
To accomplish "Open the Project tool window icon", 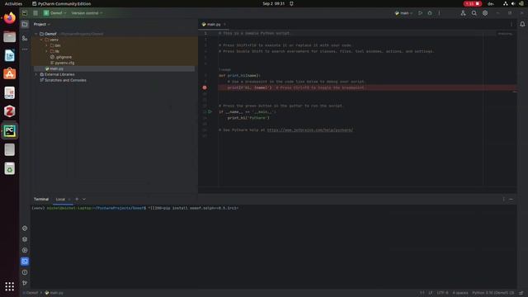I will (25, 24).
